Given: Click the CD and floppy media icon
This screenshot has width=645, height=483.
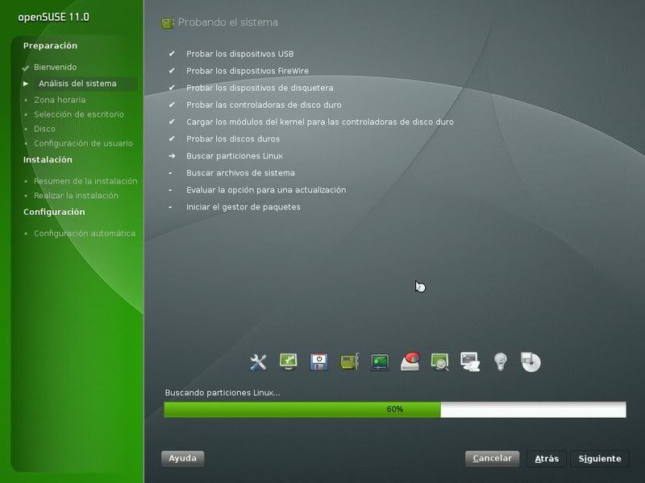Looking at the screenshot, I should pos(531,361).
